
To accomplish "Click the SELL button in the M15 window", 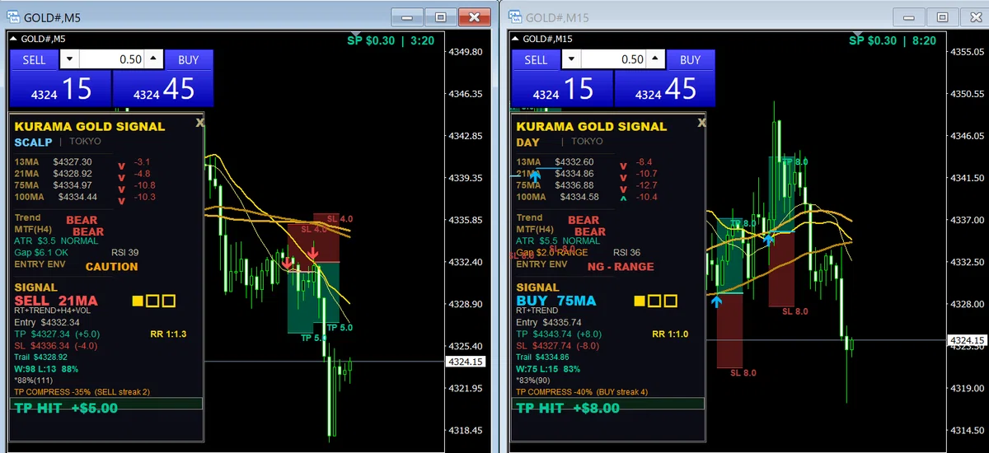I will pos(536,59).
